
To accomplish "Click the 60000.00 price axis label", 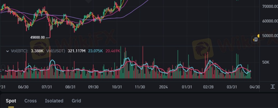I will point(270,21).
